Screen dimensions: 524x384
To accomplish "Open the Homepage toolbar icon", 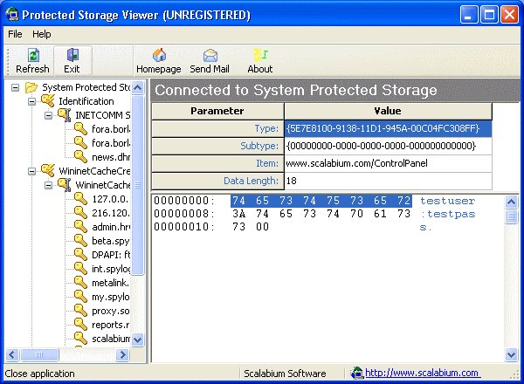I will tap(158, 60).
